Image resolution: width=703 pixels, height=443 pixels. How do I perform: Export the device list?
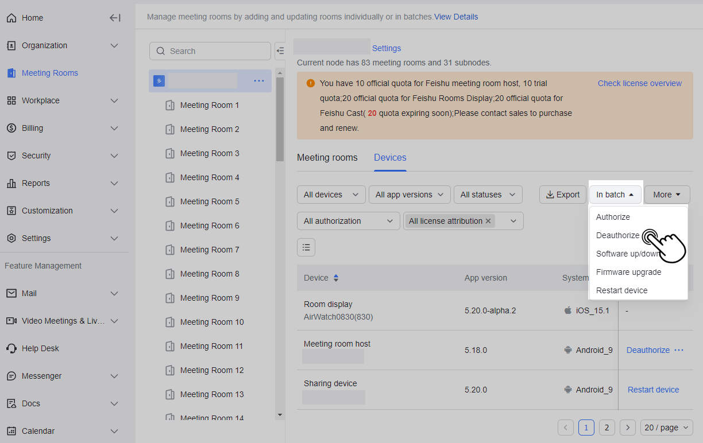tap(562, 195)
